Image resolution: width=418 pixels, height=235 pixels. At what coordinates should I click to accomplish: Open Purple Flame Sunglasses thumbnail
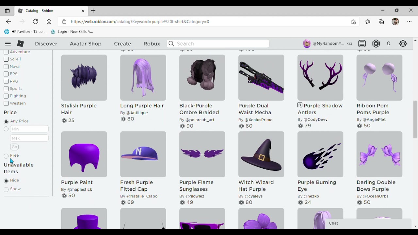(x=202, y=154)
